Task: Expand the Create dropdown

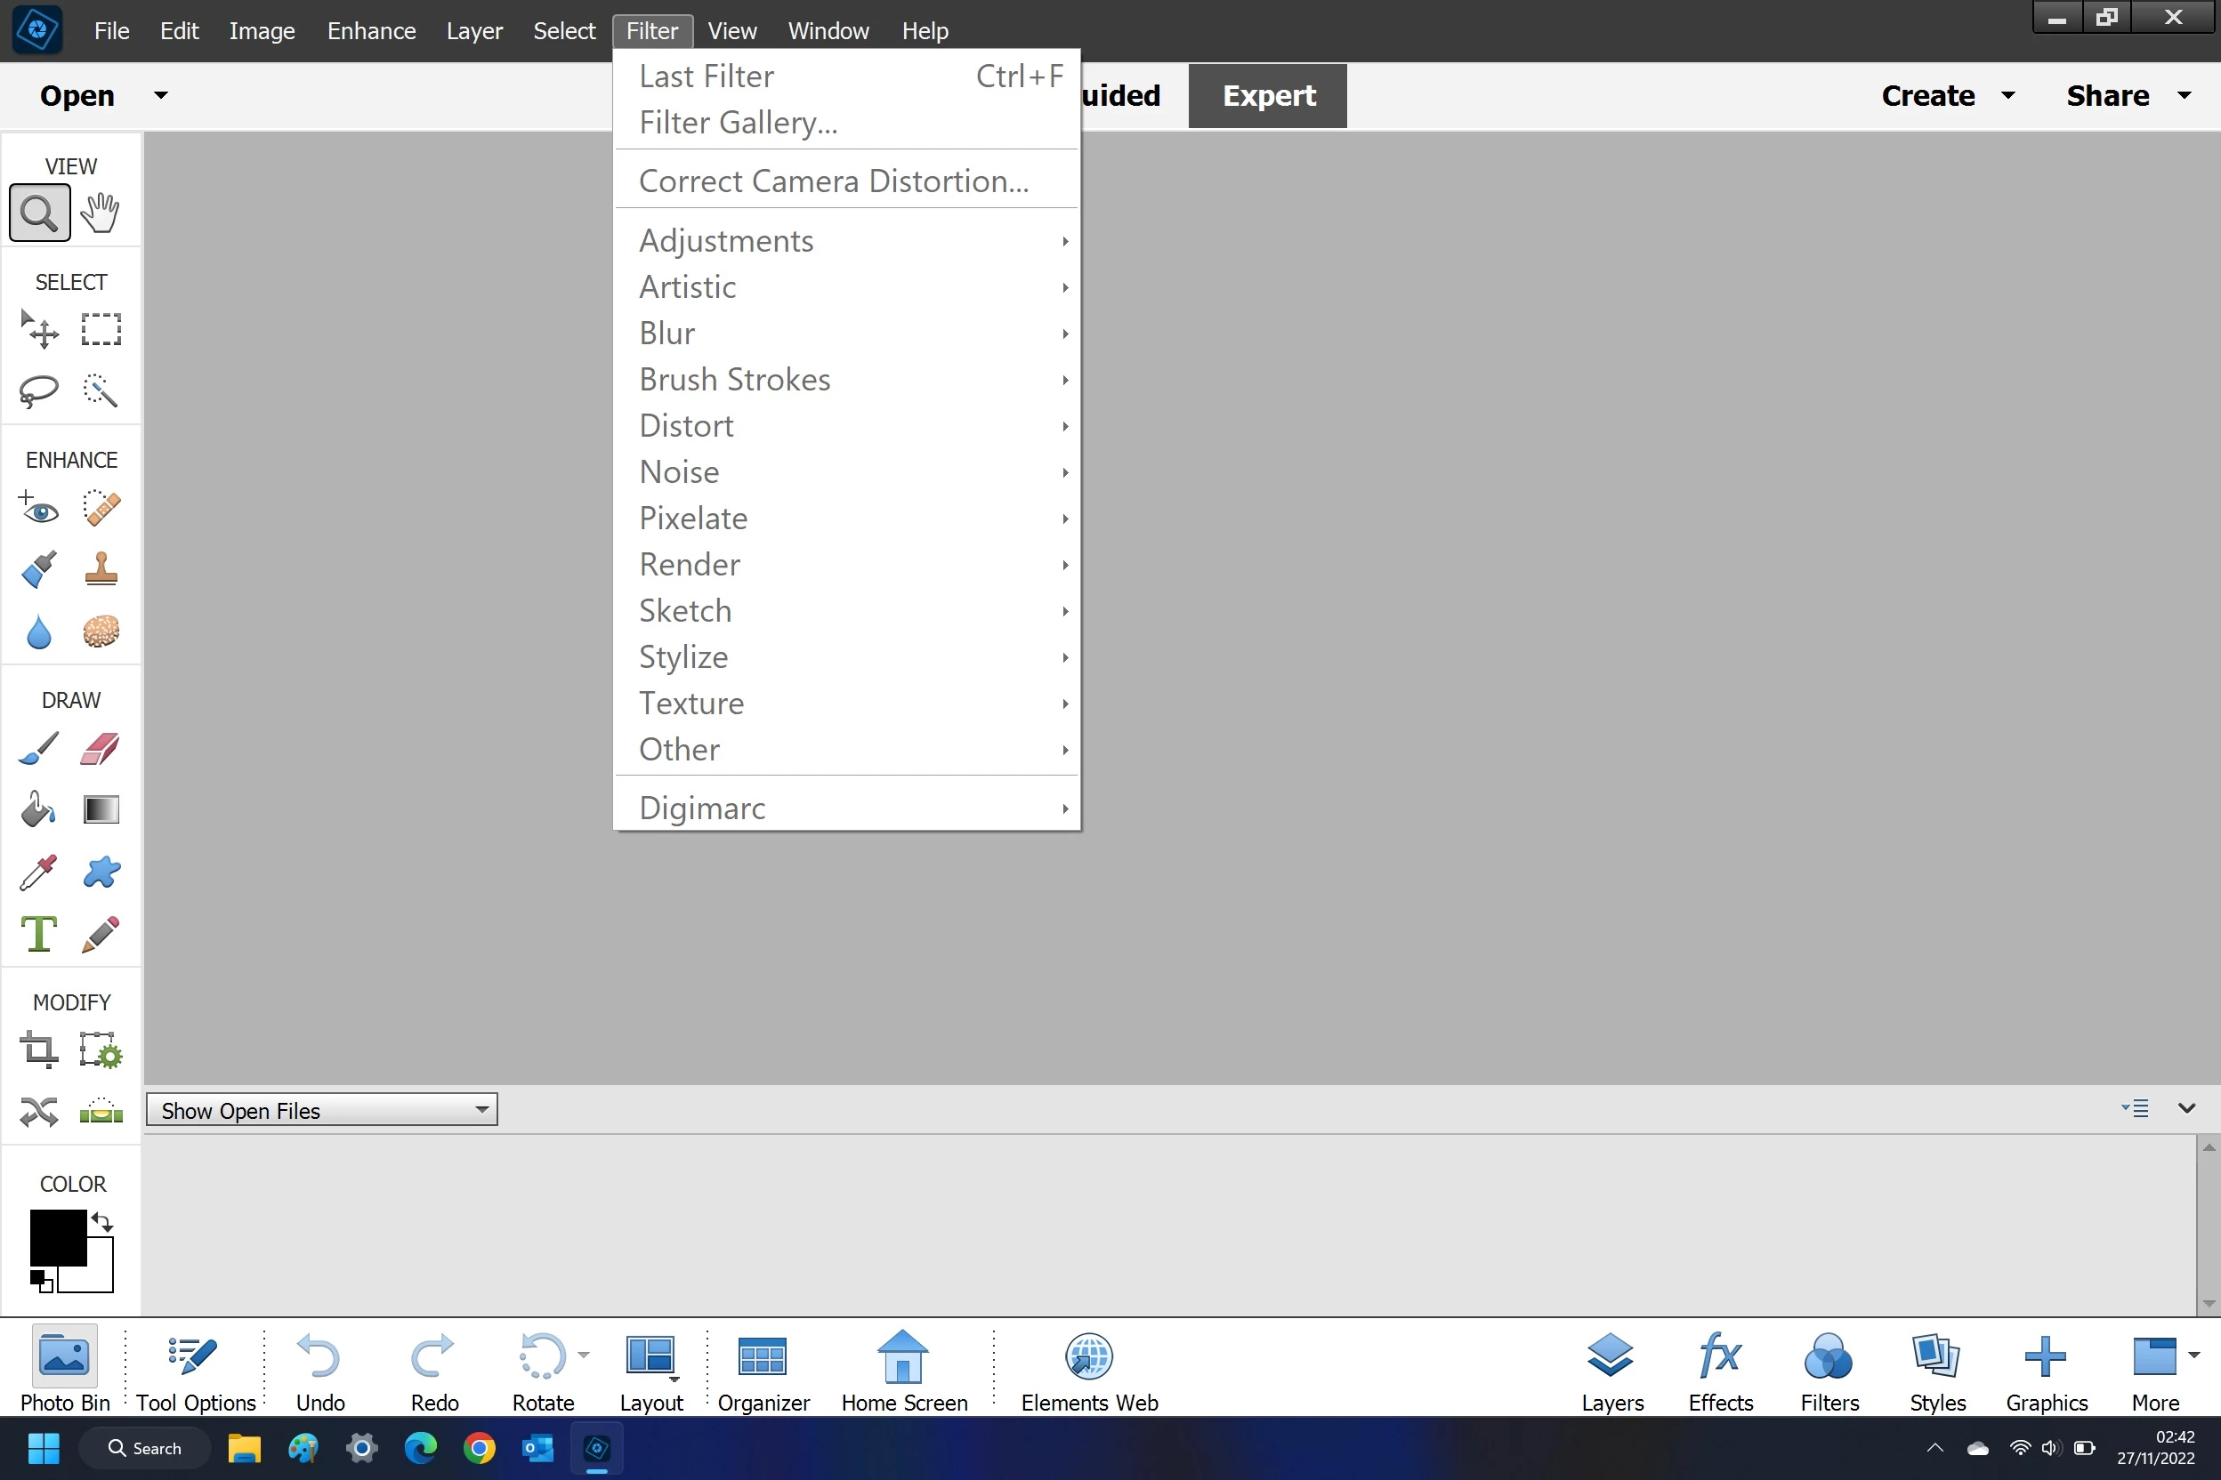Action: [1945, 95]
